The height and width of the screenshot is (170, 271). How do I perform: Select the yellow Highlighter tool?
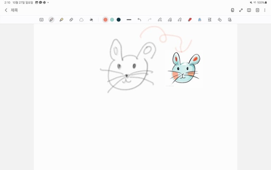(x=61, y=20)
